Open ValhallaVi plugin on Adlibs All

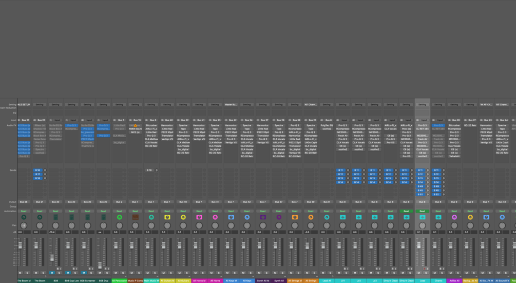(454, 156)
